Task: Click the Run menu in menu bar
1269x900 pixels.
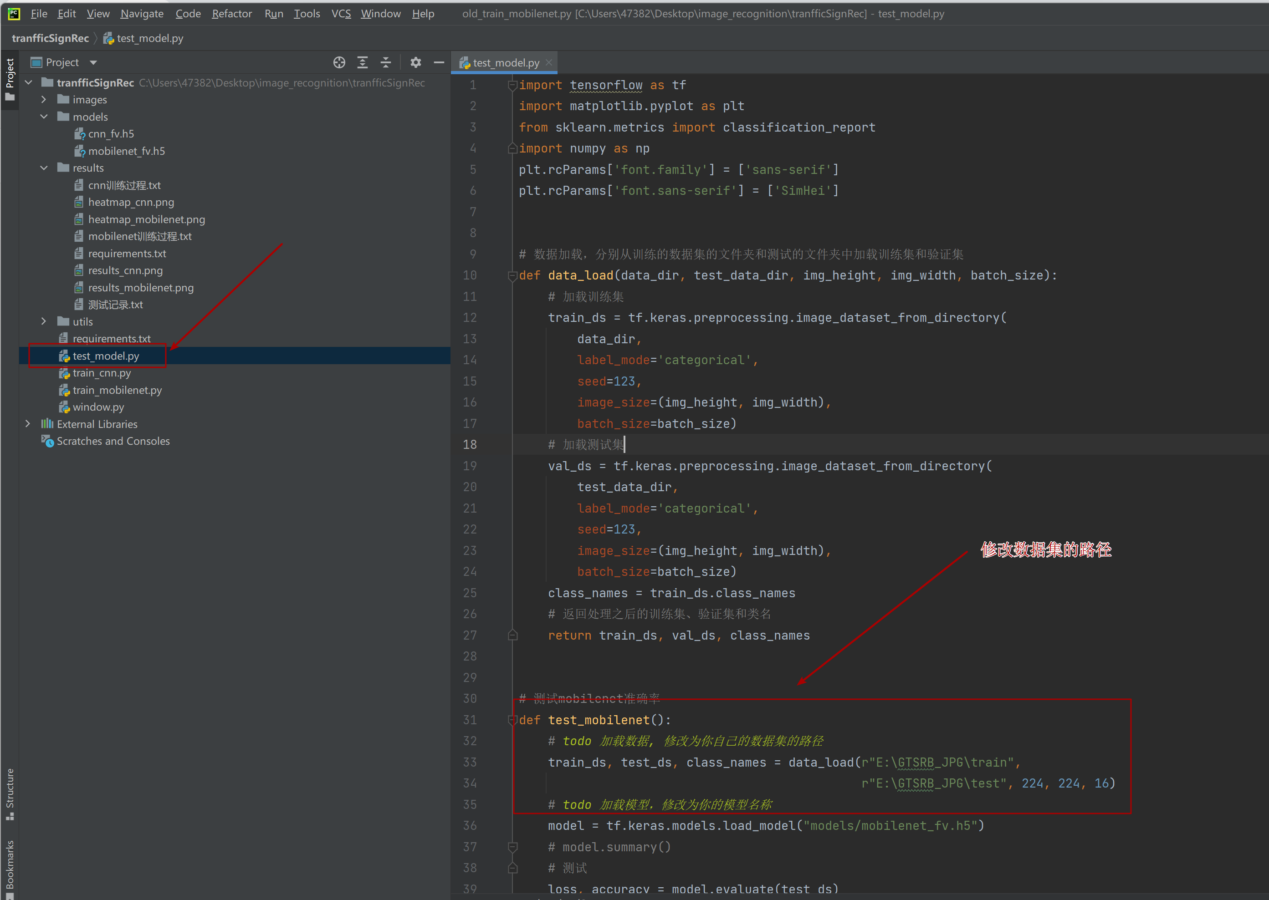Action: pyautogui.click(x=275, y=14)
